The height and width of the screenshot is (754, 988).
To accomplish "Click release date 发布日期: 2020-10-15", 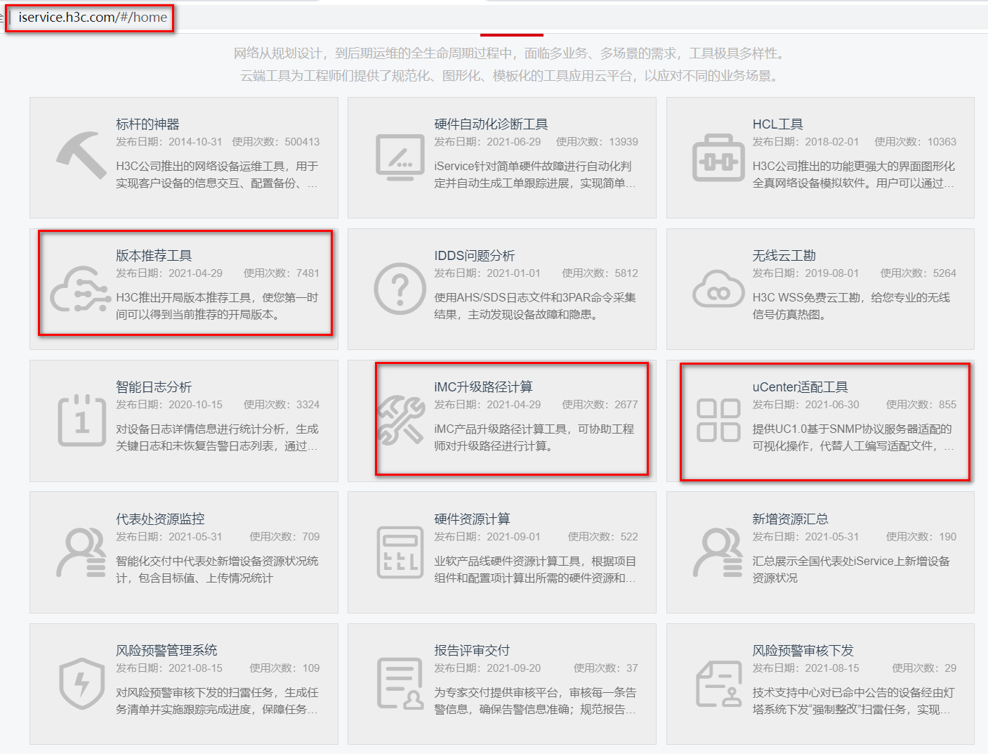I will 169,405.
